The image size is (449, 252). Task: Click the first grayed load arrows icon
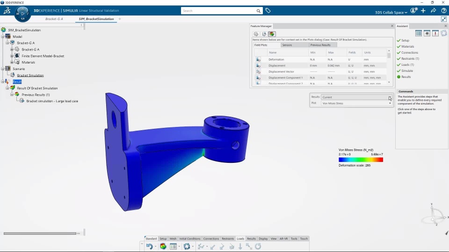click(x=201, y=246)
